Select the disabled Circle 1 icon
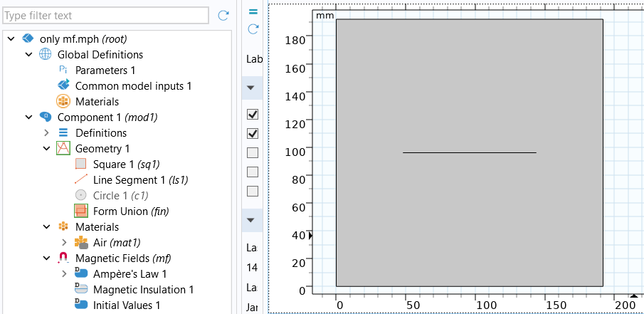The image size is (644, 314). 81,196
